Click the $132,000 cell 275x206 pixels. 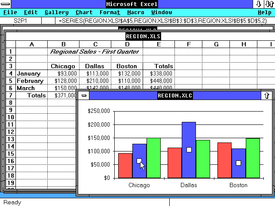[127, 73]
